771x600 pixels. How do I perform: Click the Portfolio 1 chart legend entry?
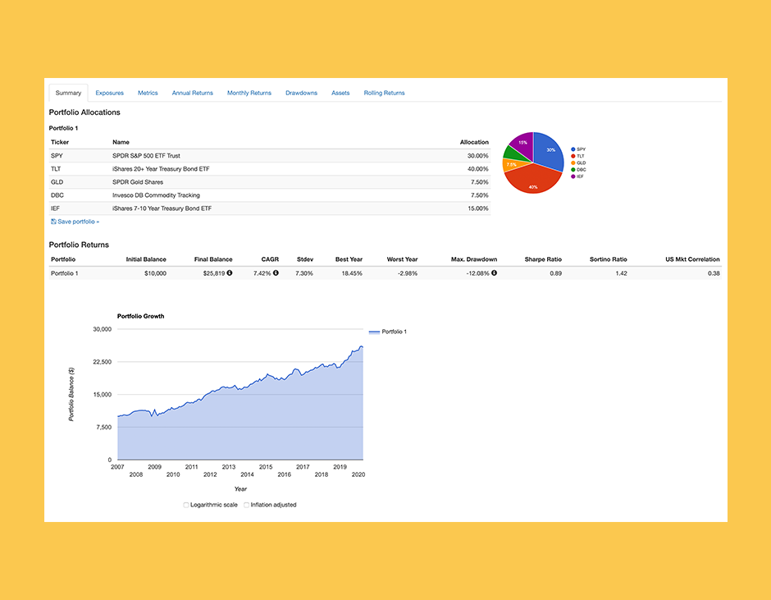coord(388,332)
